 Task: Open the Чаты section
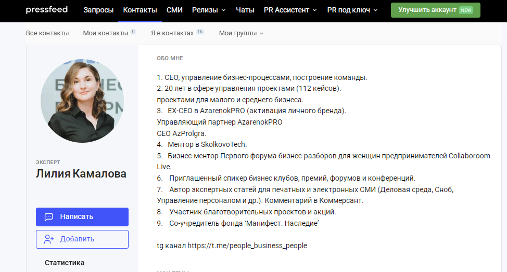tap(245, 10)
